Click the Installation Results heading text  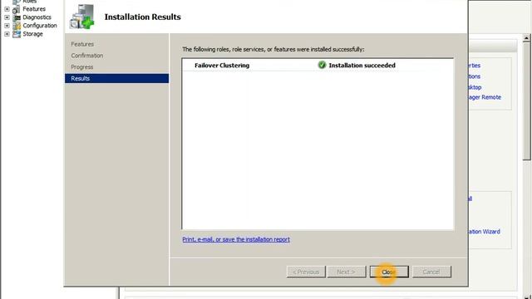142,17
